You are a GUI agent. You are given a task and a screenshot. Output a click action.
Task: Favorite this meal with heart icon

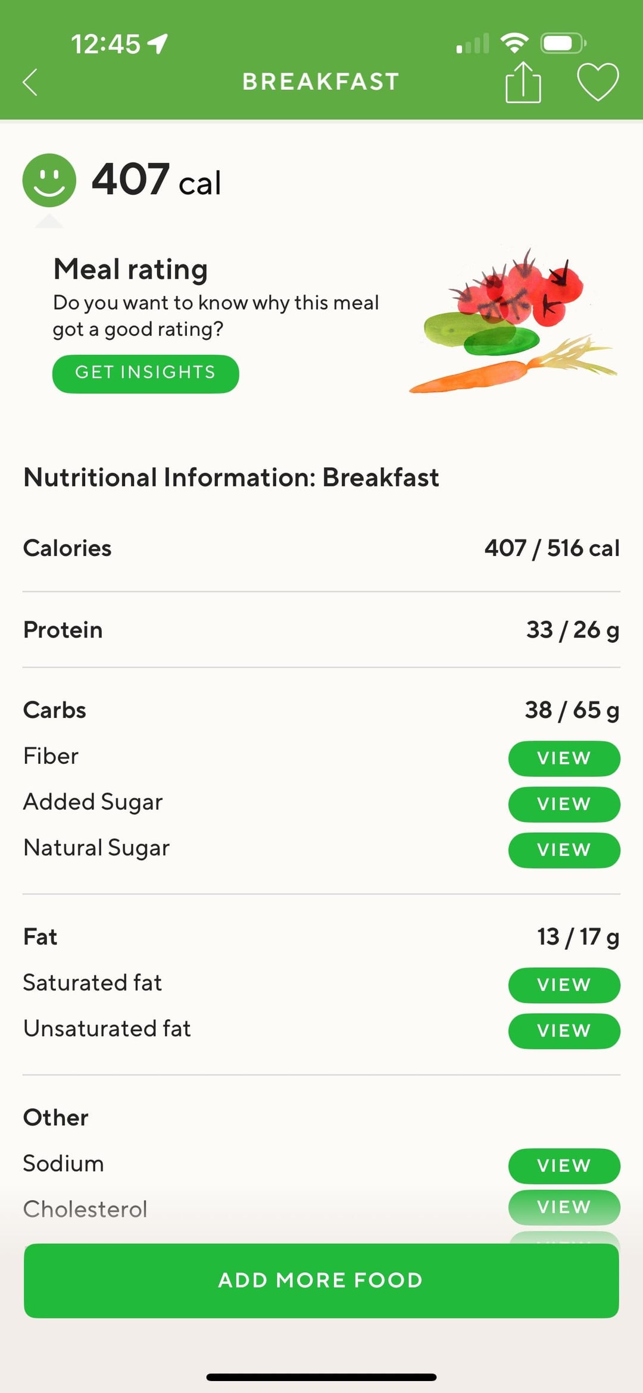tap(598, 82)
